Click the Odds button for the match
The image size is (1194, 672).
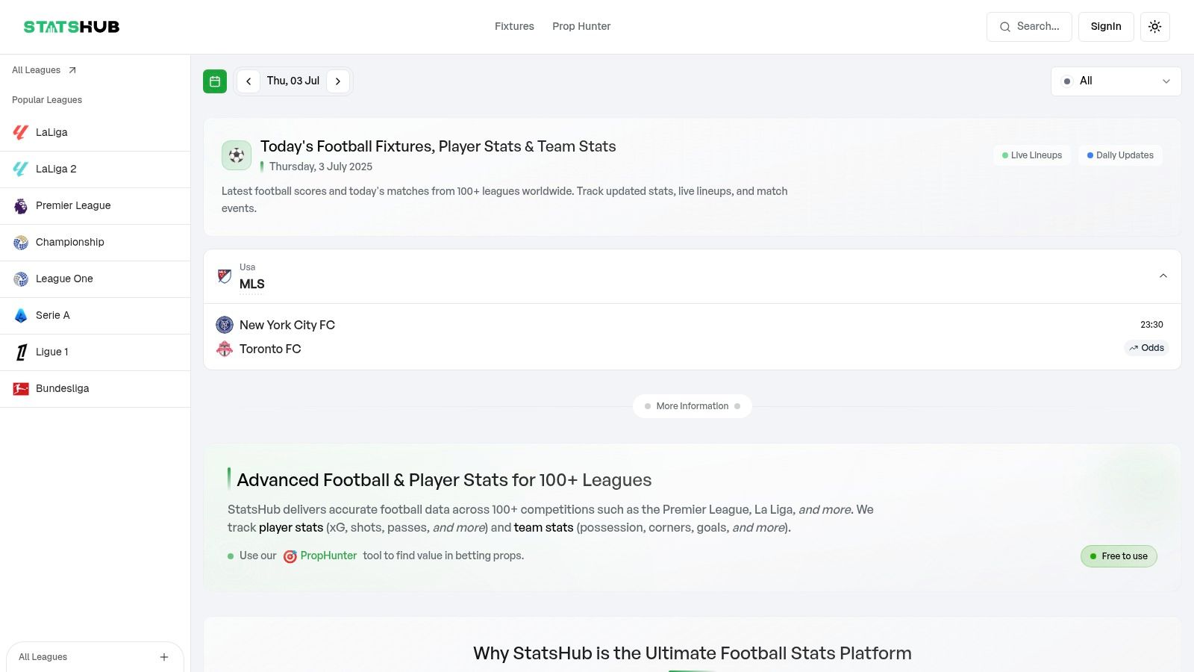(x=1146, y=348)
